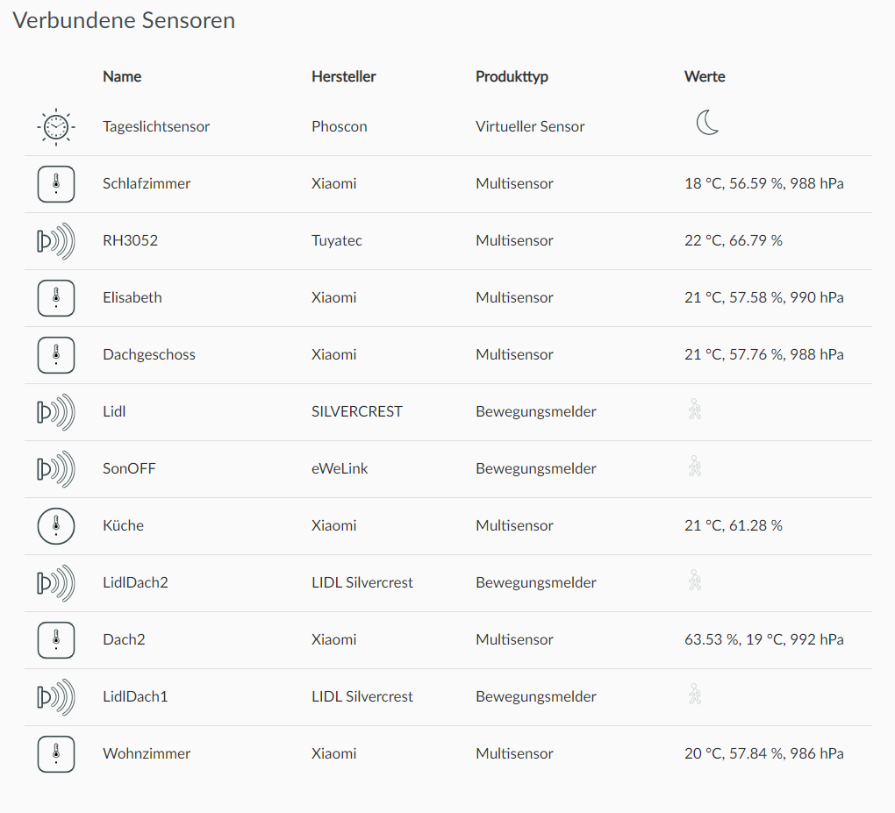This screenshot has width=895, height=813.
Task: Click the LidlDach1 motion sensor icon
Action: 56,697
